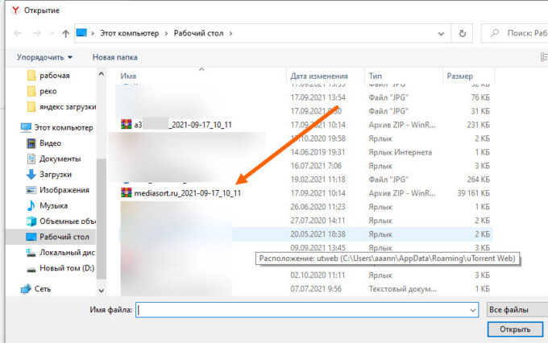The height and width of the screenshot is (343, 548).
Task: Select mediasort.ru_2021-09-17_10_11 archive file
Action: click(x=181, y=193)
